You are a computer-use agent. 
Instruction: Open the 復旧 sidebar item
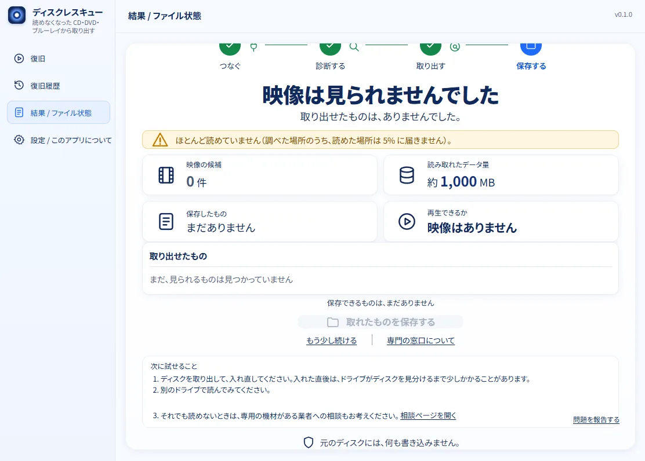(x=59, y=58)
